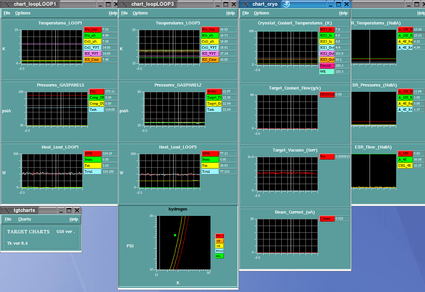Select Total legend in Heat_Load_LOOP1

92,172
